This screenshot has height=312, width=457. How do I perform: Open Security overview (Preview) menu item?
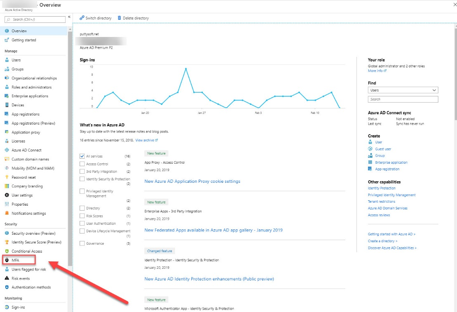tap(34, 233)
